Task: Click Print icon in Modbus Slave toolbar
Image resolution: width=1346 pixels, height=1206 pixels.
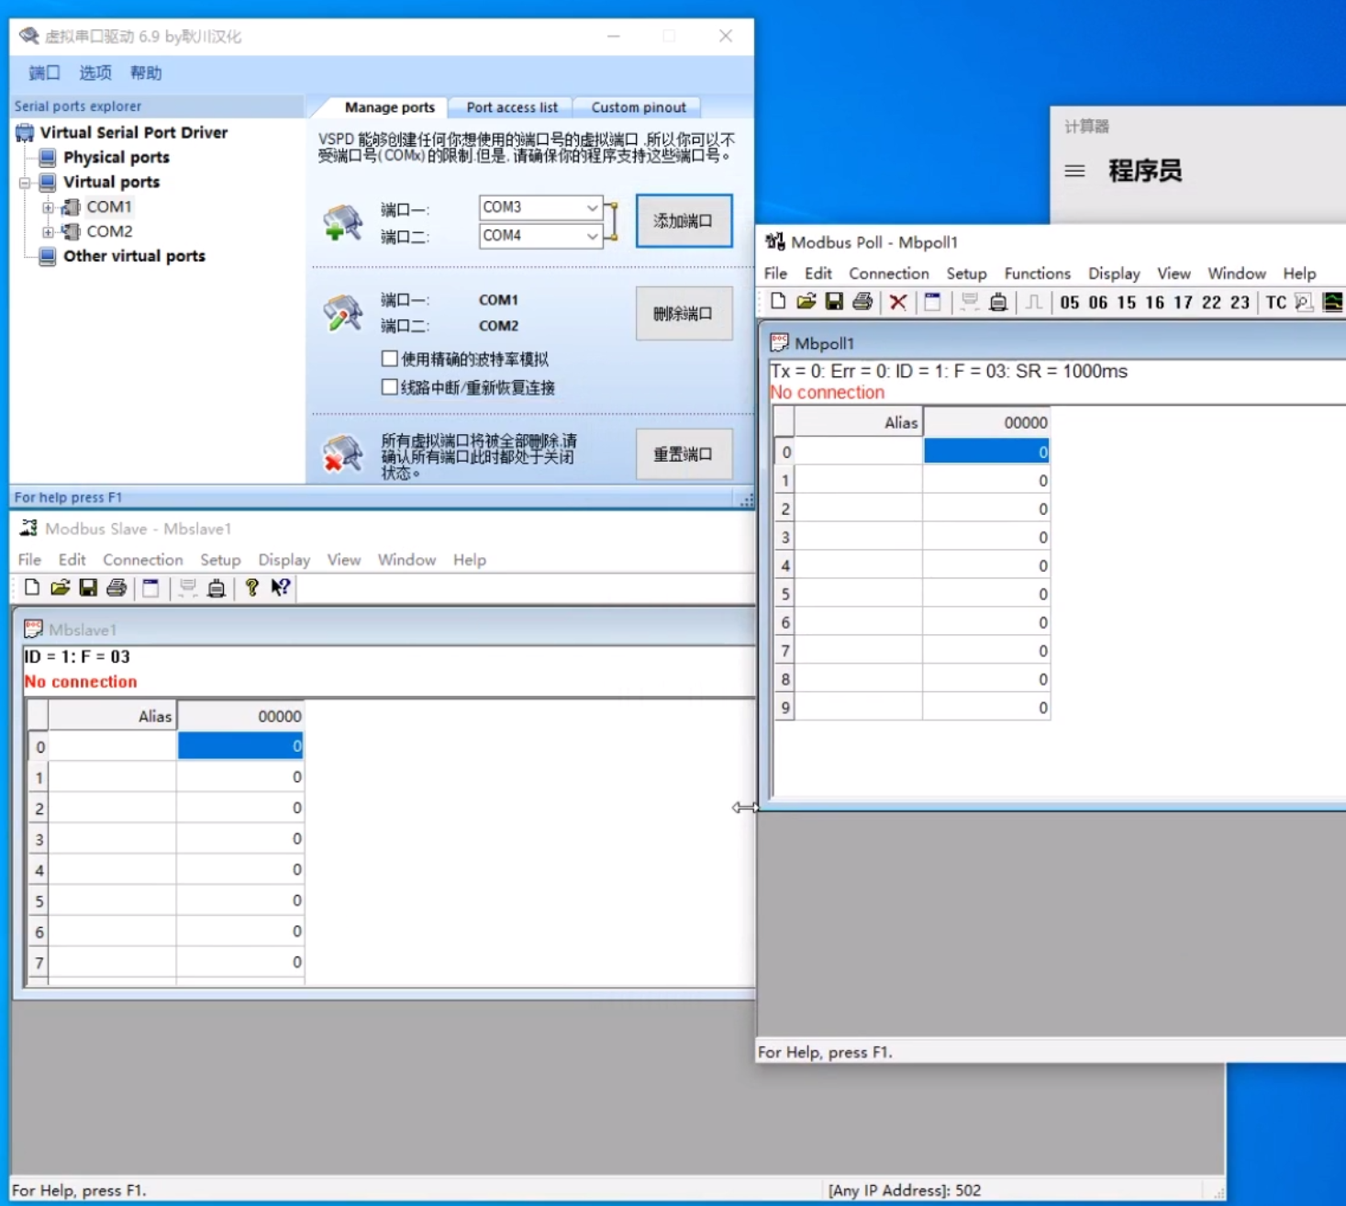Action: click(117, 587)
